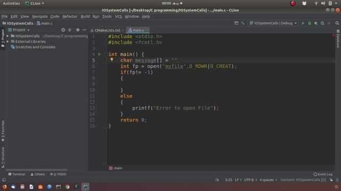
Task: Open the CMake tool window
Action: (x=38, y=174)
